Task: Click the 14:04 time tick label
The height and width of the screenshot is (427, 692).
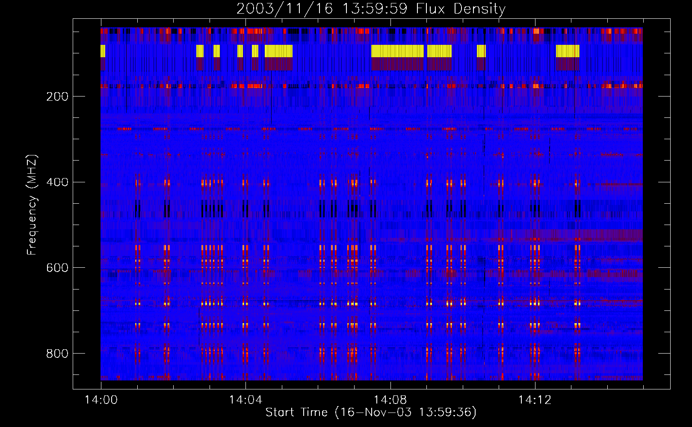Action: coord(245,400)
